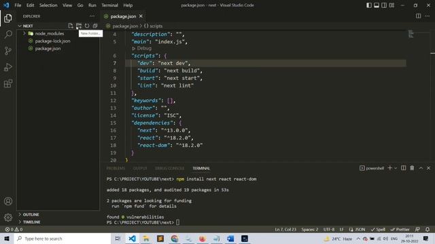The width and height of the screenshot is (435, 244).
Task: Split the terminal panel
Action: pyautogui.click(x=404, y=168)
